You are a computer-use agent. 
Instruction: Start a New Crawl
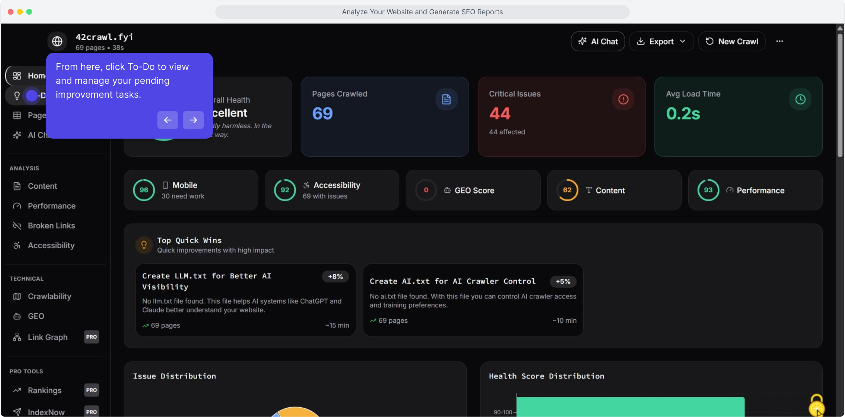point(732,41)
